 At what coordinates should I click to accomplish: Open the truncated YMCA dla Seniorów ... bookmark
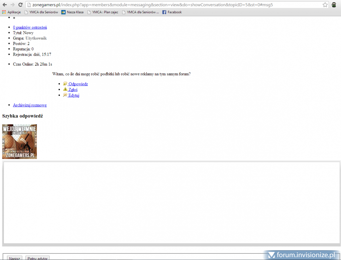[141, 12]
